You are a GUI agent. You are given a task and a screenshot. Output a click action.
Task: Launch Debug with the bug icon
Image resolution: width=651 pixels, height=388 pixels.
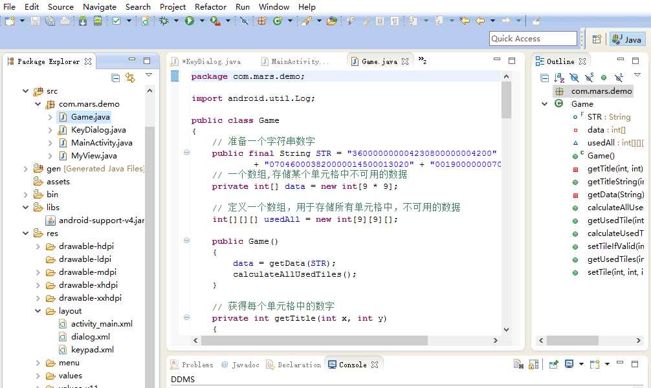pos(164,20)
